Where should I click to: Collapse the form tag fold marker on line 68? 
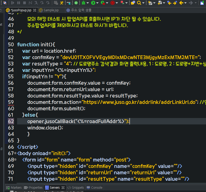coord(15,159)
